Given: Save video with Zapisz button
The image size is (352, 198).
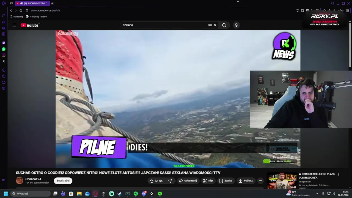Looking at the screenshot, I should point(226,181).
